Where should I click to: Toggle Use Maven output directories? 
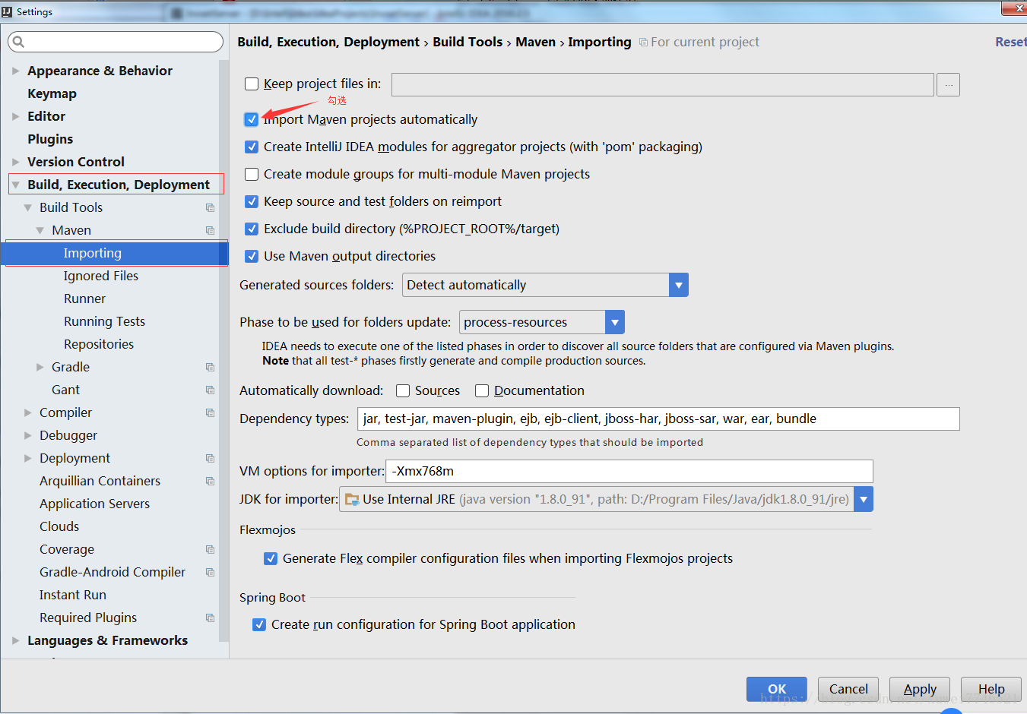tap(252, 256)
